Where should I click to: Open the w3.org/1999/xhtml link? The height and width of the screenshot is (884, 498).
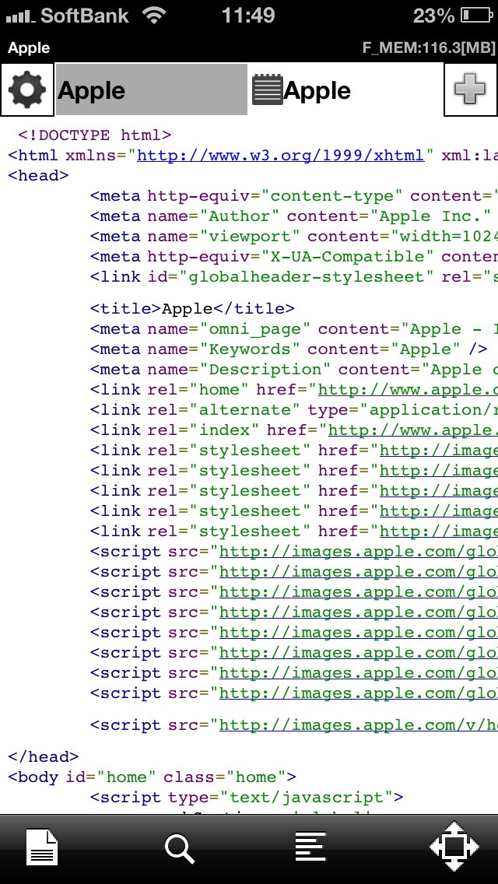tap(280, 156)
